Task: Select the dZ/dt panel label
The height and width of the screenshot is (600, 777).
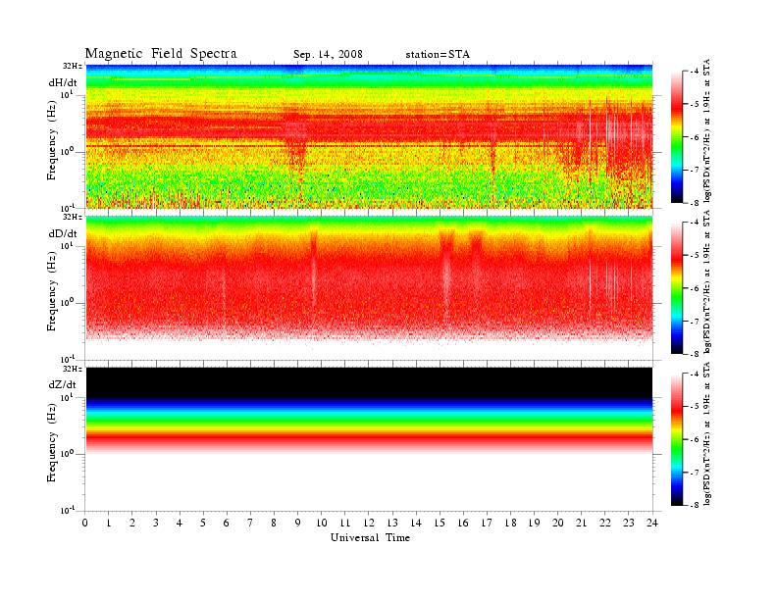Action: pos(63,384)
